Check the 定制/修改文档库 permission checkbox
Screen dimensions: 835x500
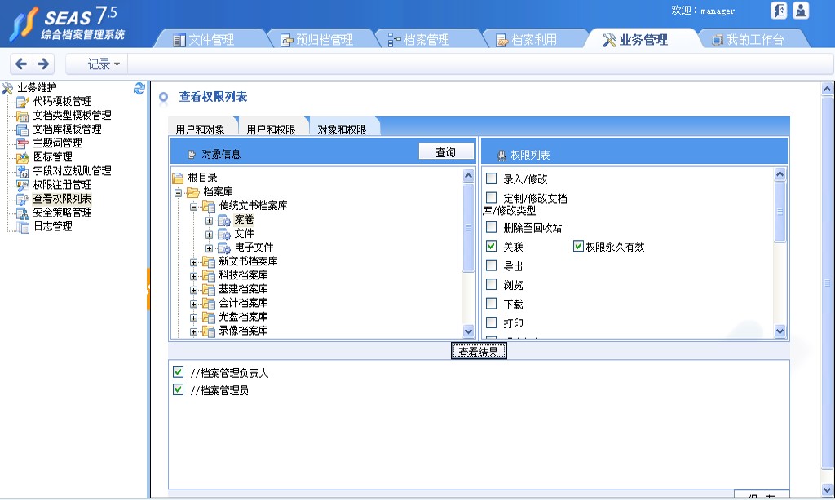[x=492, y=197]
